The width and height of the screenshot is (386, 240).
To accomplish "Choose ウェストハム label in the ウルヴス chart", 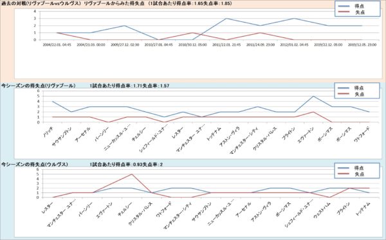I will tap(322, 210).
